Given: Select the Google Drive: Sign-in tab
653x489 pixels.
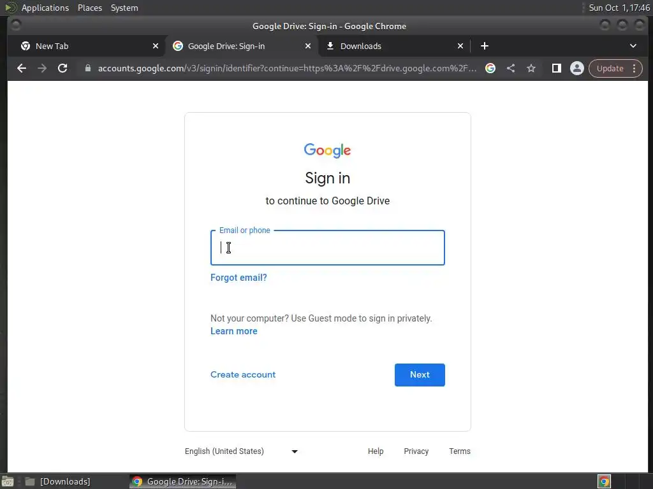Looking at the screenshot, I should [x=242, y=46].
